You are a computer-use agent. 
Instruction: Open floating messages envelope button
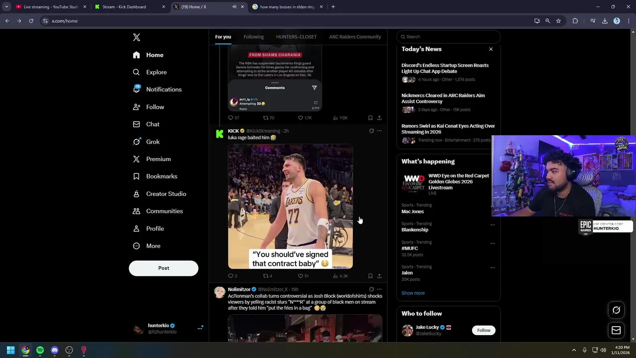pos(616,330)
